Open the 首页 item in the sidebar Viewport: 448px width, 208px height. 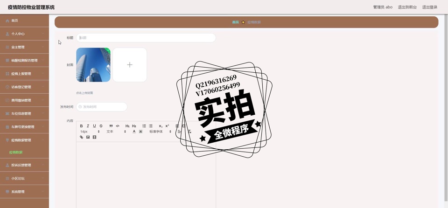24,21
